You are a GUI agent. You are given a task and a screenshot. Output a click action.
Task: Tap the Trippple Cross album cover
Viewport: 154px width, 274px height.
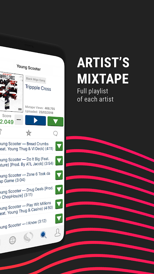coord(11,91)
